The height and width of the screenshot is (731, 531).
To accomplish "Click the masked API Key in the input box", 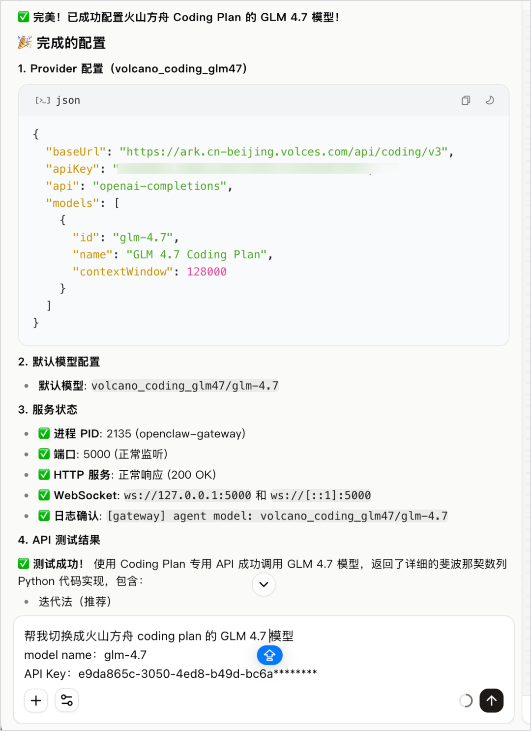I will [197, 673].
